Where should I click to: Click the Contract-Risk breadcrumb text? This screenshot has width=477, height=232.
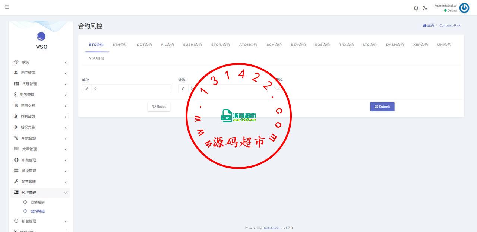450,25
